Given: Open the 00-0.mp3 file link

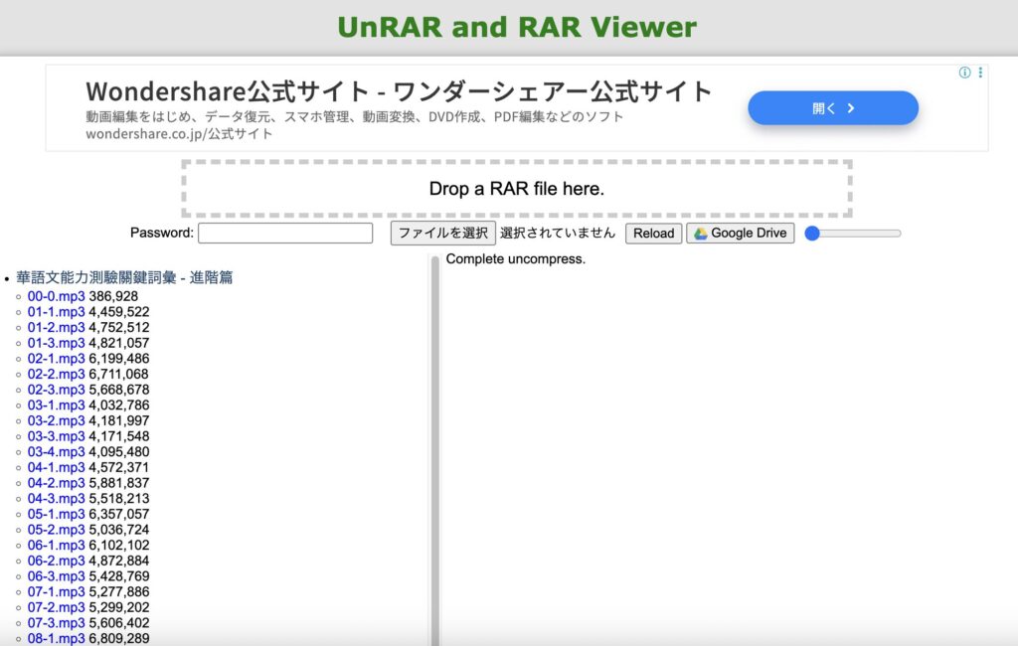Looking at the screenshot, I should click(x=56, y=296).
